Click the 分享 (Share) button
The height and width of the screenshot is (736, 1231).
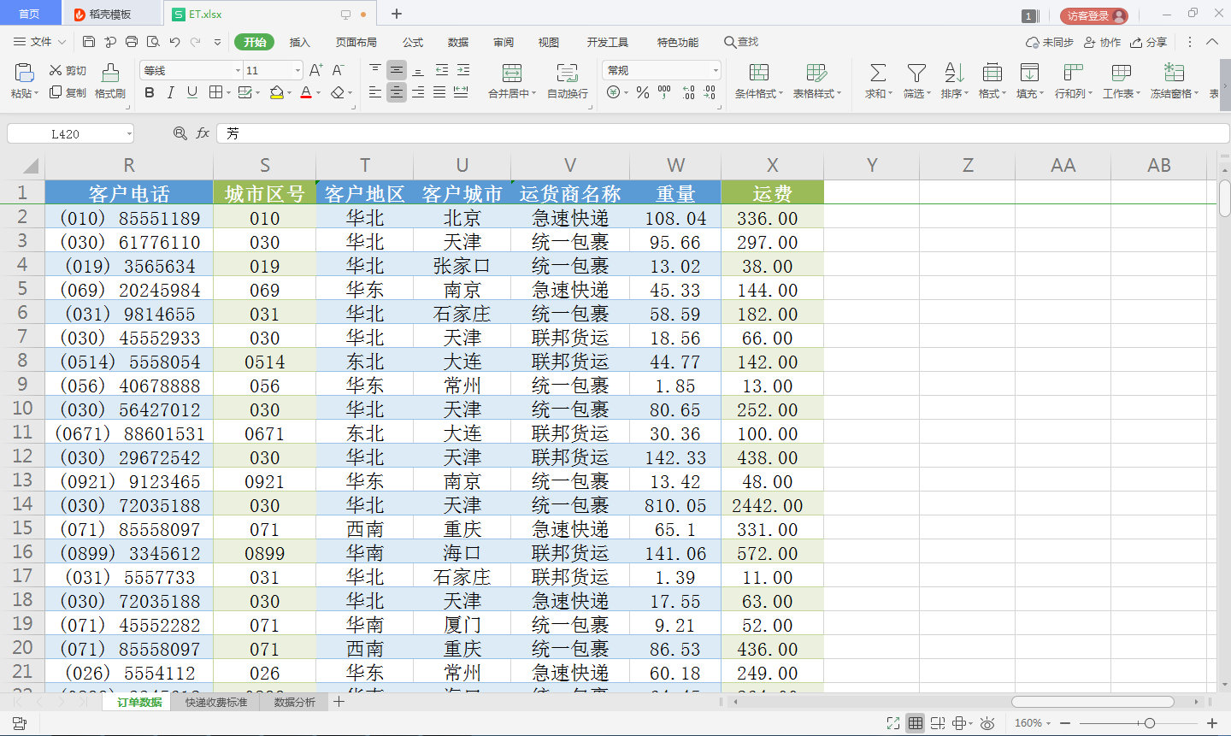(x=1148, y=42)
